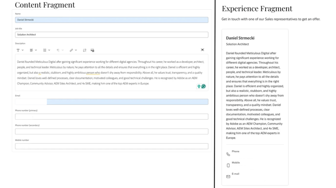Open the text alignment dropdown

coord(33,50)
